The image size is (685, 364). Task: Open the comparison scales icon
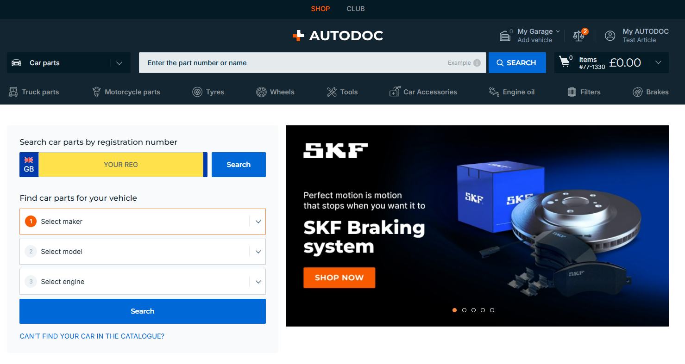click(x=578, y=36)
